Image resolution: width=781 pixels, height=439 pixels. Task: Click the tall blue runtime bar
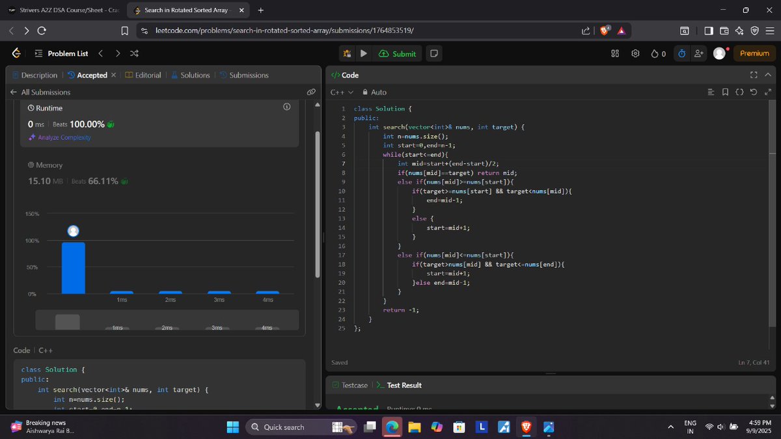pyautogui.click(x=73, y=268)
